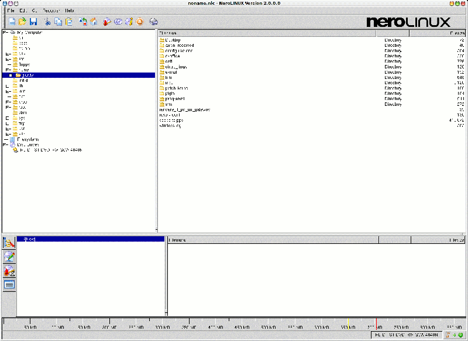
Task: Toggle the expander beside the floppy folder
Action: [x=9, y=64]
